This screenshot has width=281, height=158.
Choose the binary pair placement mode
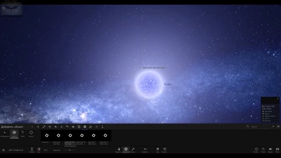click(22, 133)
